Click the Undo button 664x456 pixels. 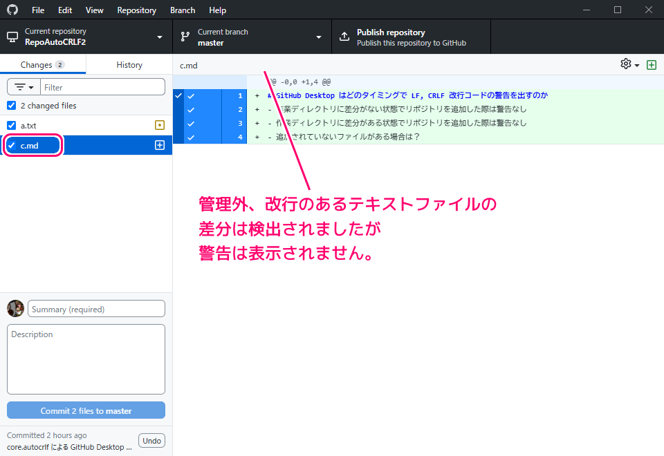tap(151, 441)
